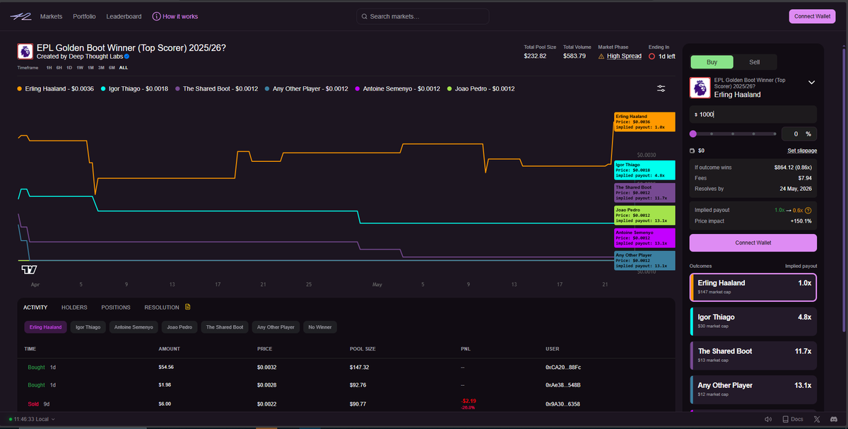
Task: Select the Buy toggle
Action: 712,61
